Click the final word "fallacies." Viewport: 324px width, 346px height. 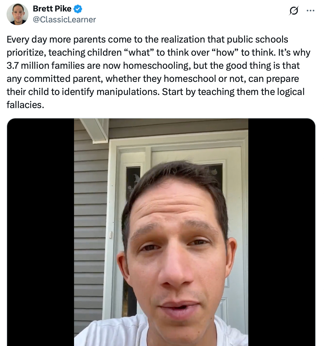tap(25, 105)
